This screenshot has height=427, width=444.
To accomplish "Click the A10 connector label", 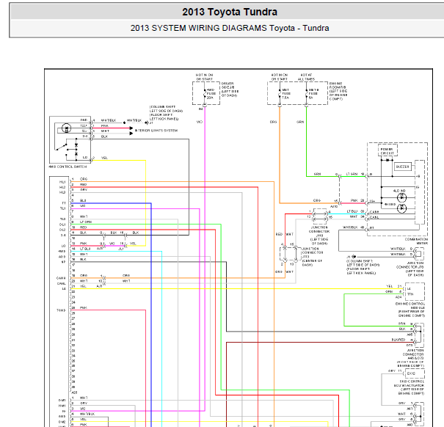I will coord(334,206).
